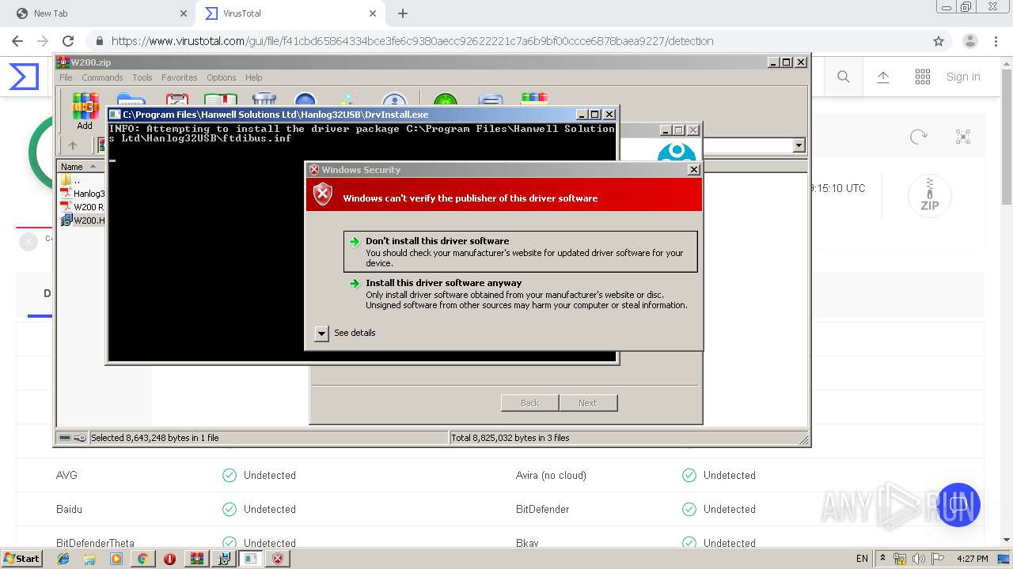Click the bookmark star in address bar
Viewport: 1013px width, 569px height.
(939, 41)
